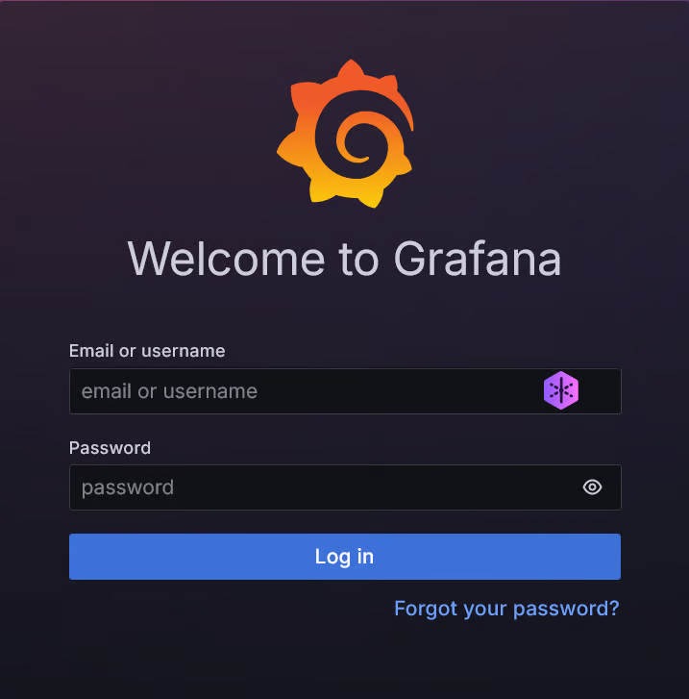Focus the password input box
The width and height of the screenshot is (689, 699).
(x=345, y=487)
